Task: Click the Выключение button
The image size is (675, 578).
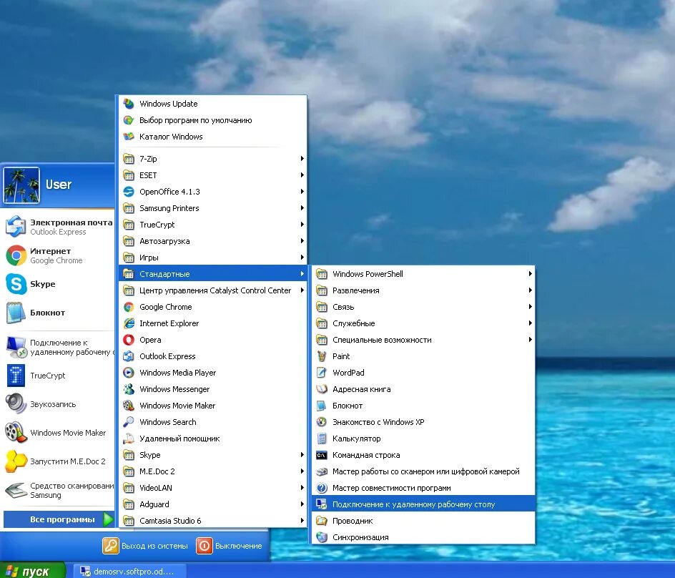Action: 230,546
